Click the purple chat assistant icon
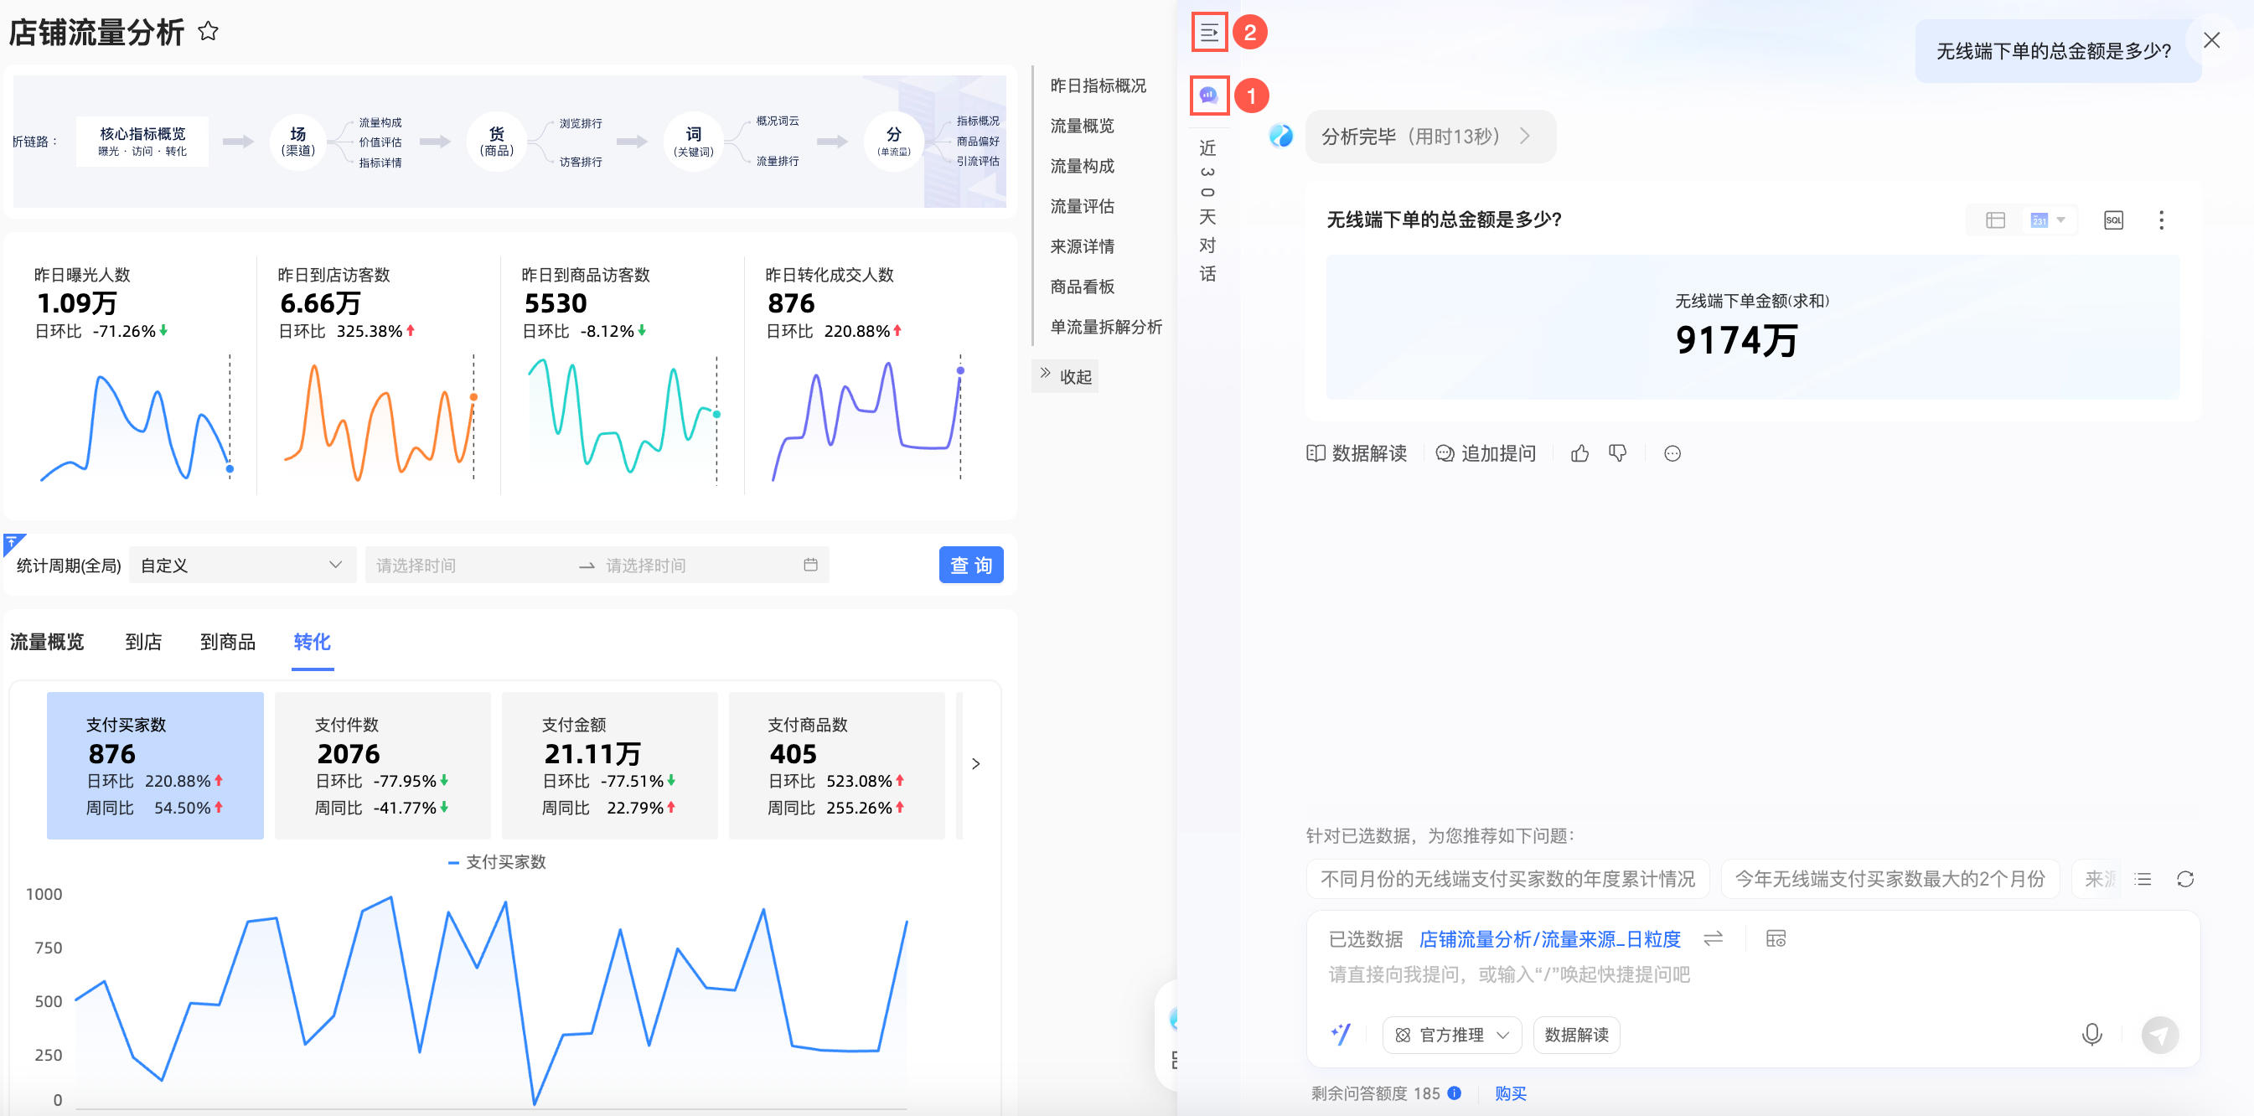The width and height of the screenshot is (2254, 1116). pyautogui.click(x=1209, y=96)
